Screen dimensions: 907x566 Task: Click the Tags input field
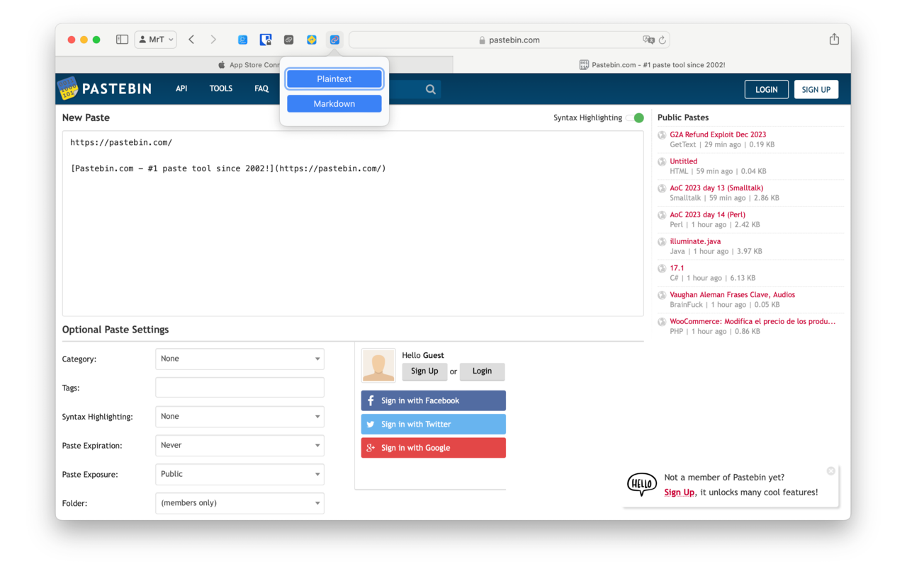coord(240,387)
